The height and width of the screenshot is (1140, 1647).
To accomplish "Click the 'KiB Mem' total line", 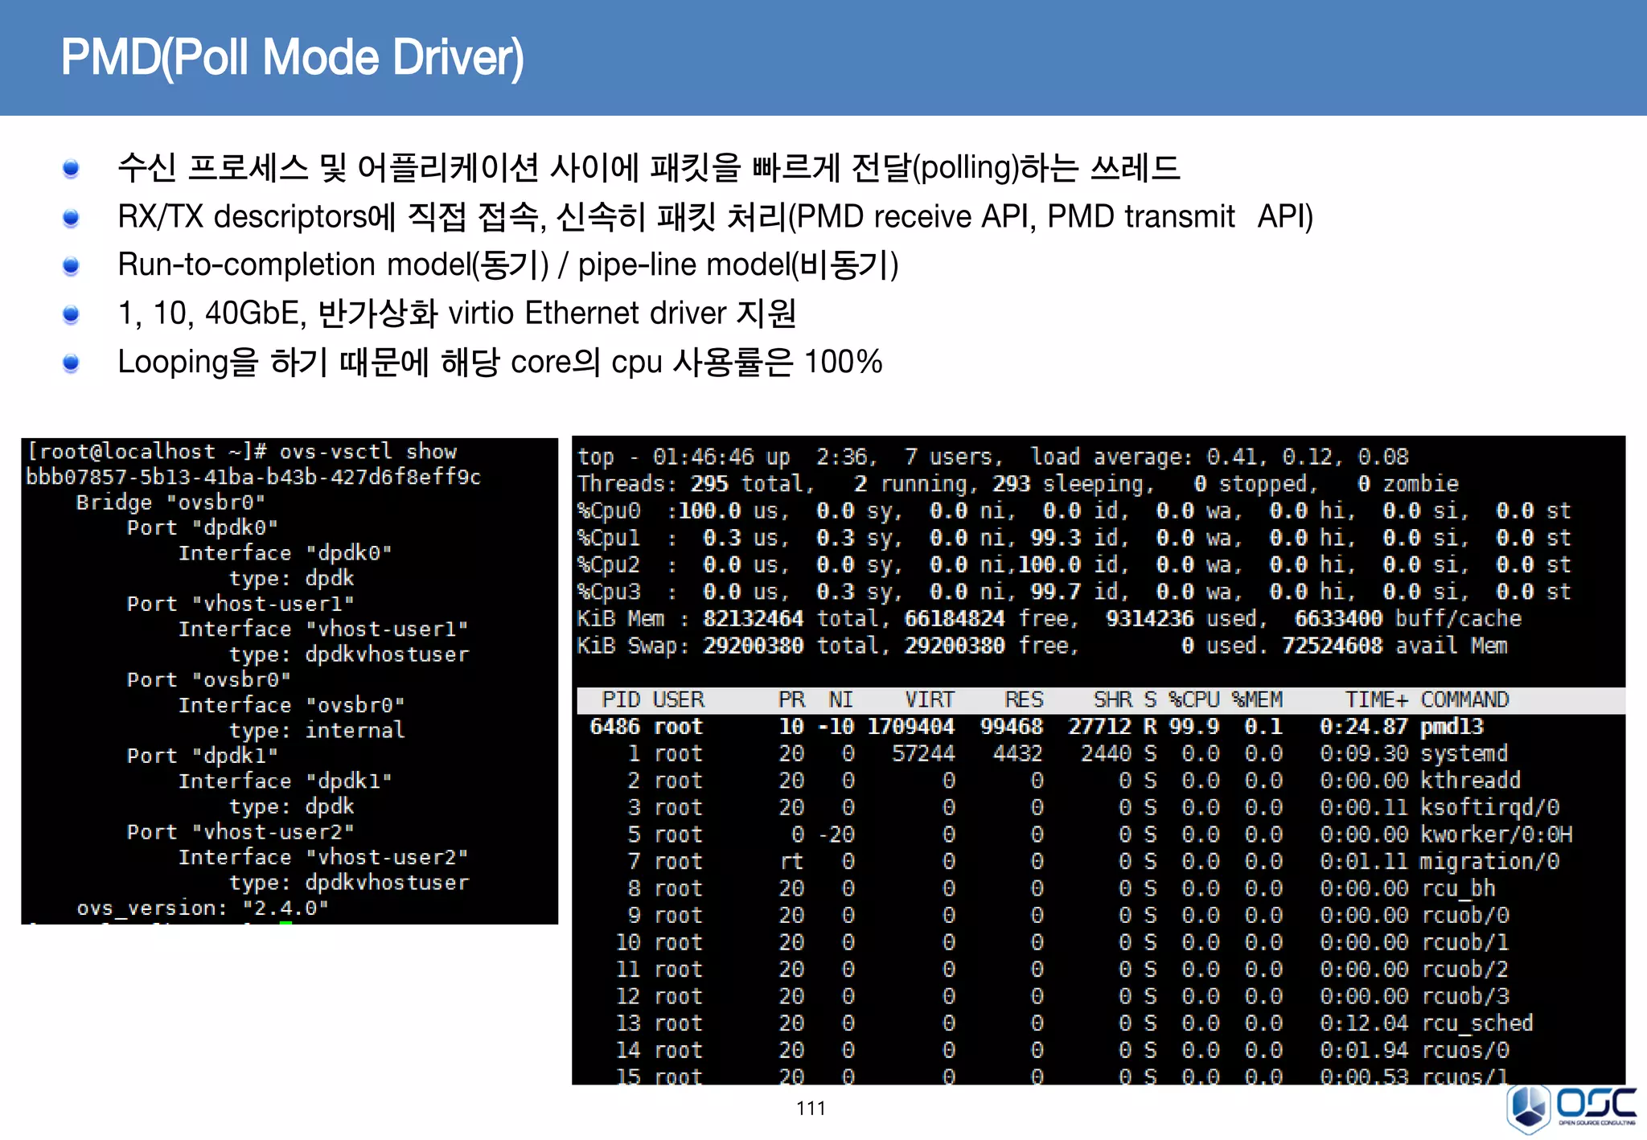I will point(1049,619).
